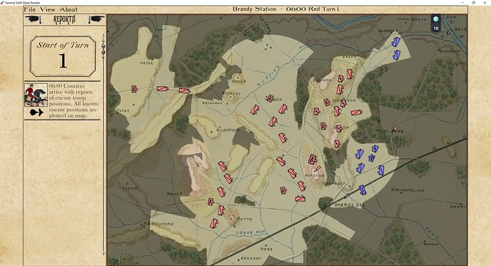Click the Reports panel heading
Viewport: 491px width, 266px height.
point(65,20)
